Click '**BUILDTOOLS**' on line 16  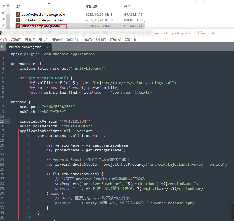click(x=77, y=126)
